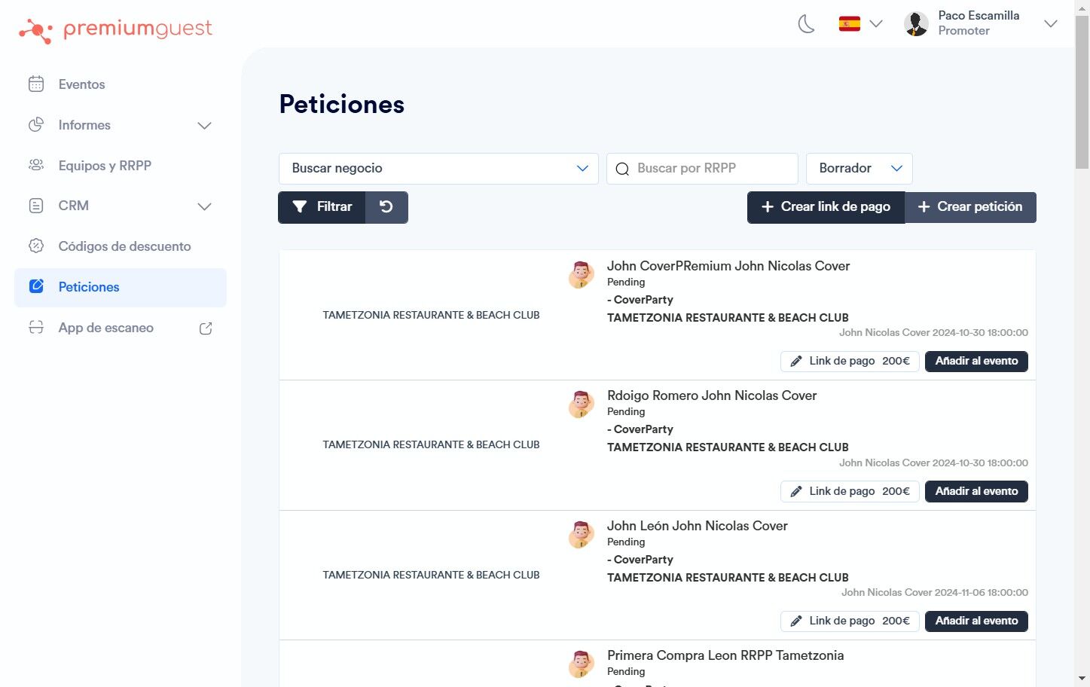Viewport: 1090px width, 687px height.
Task: Apply filters with the Filtrar button
Action: (x=322, y=207)
